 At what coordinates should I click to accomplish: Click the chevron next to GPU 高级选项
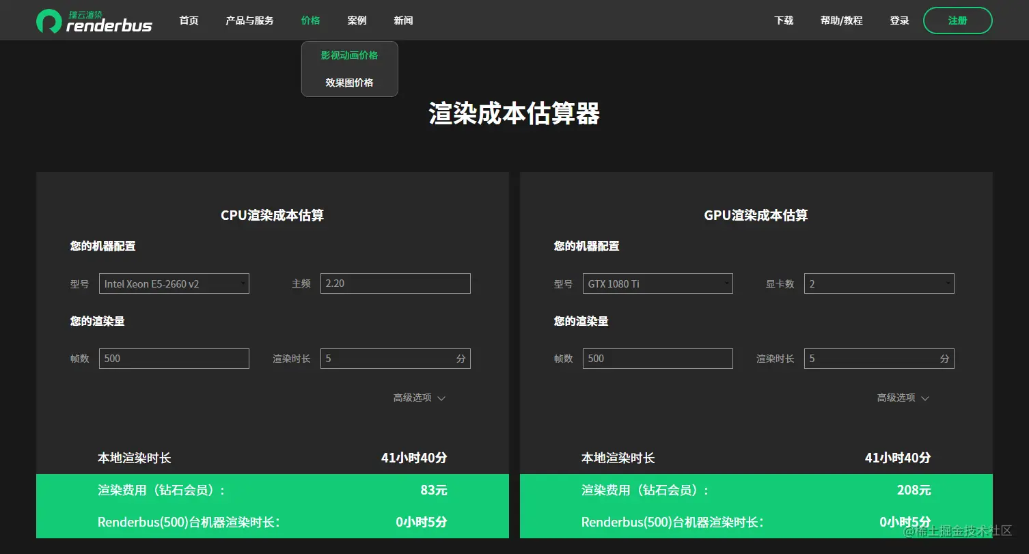pyautogui.click(x=925, y=397)
